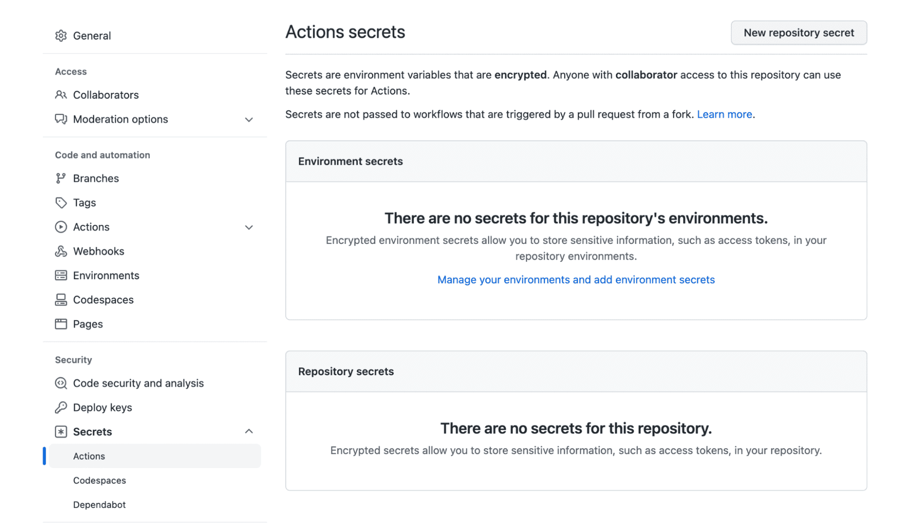Select the Pages browser-window icon

[61, 324]
